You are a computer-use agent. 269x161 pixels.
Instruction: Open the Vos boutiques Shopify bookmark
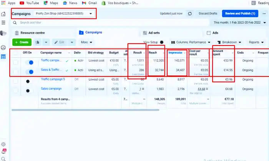coord(120,3)
